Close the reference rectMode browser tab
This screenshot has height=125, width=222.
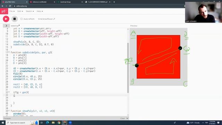click(x=54, y=2)
